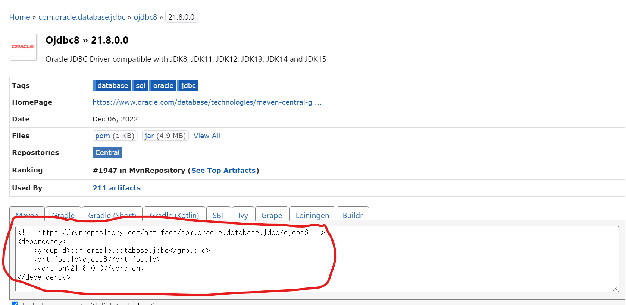Viewport: 626px width, 305px height.
Task: Click the Dec 06, 2022 date value
Action: point(115,119)
